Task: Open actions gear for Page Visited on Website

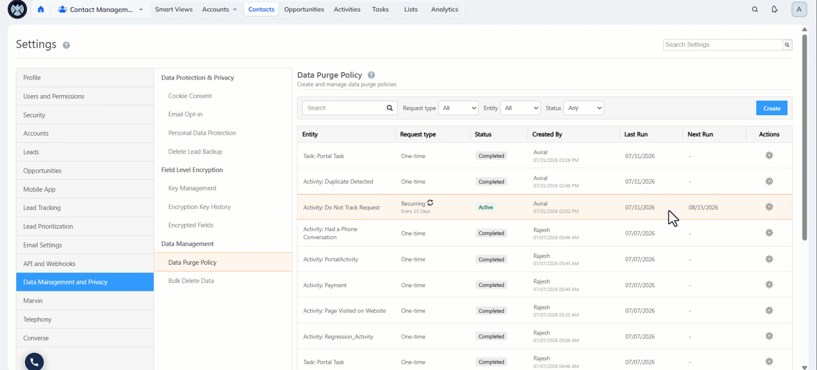Action: [x=769, y=311]
